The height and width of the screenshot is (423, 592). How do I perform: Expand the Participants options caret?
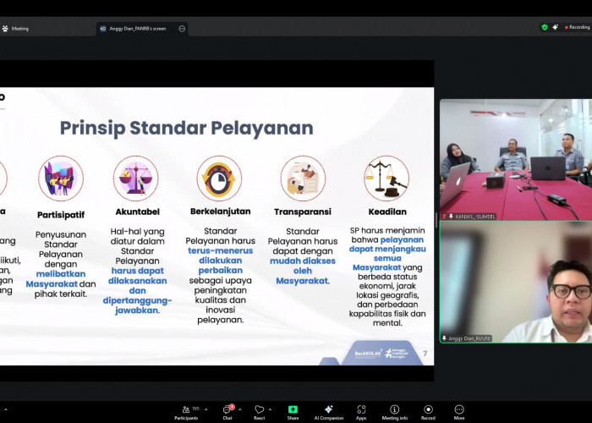pyautogui.click(x=206, y=409)
